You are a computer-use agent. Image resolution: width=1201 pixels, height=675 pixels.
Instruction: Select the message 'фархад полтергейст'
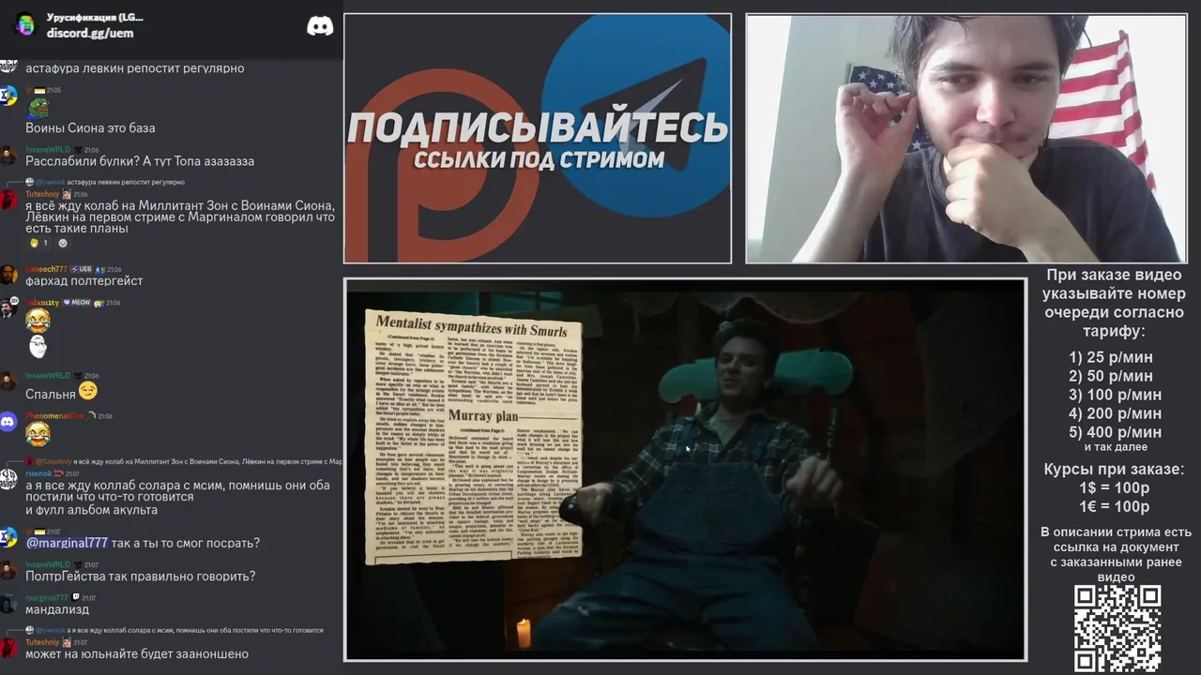pos(84,281)
